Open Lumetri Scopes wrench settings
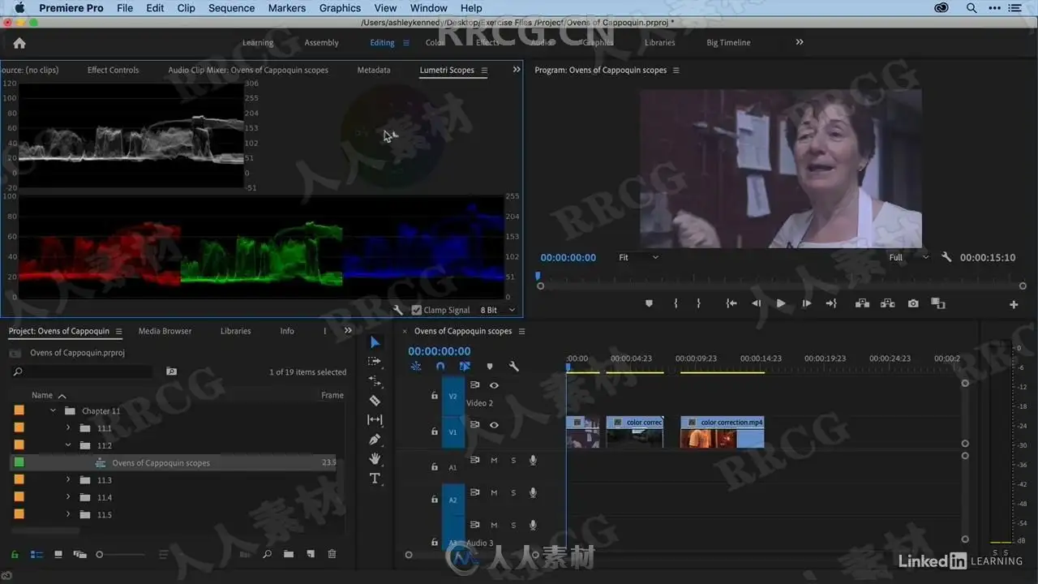This screenshot has height=584, width=1038. [397, 310]
